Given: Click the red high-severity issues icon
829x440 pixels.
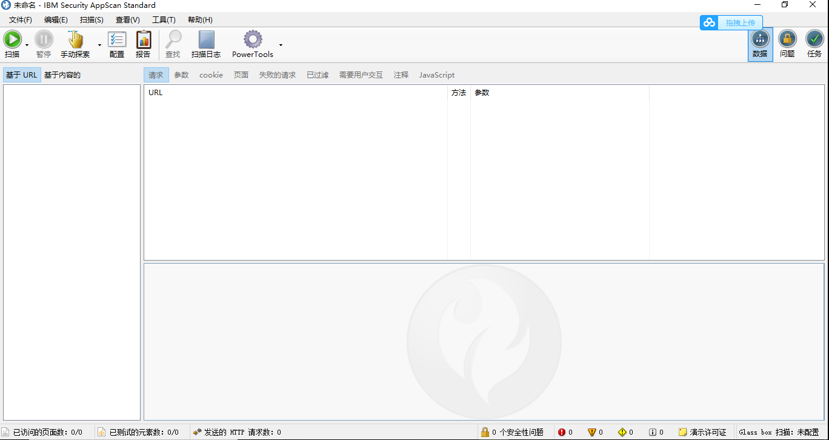Looking at the screenshot, I should pyautogui.click(x=562, y=432).
